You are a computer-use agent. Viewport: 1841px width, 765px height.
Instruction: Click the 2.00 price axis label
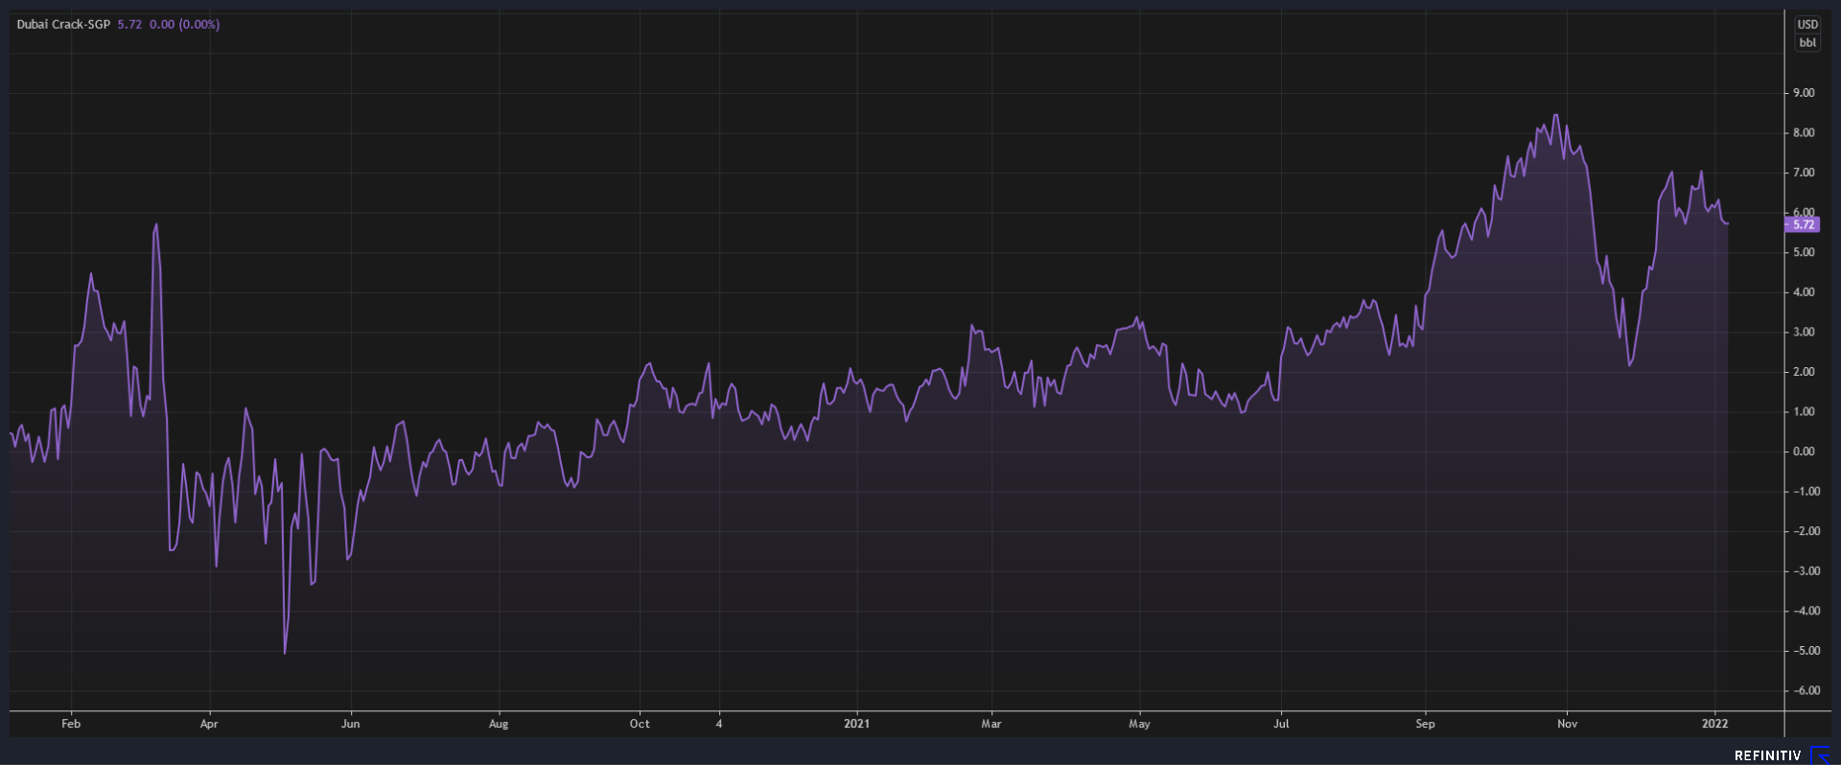[x=1804, y=372]
